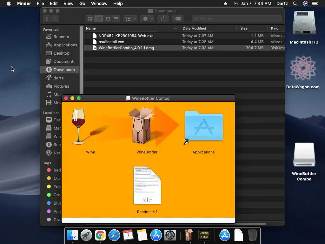325x244 pixels.
Task: Open the Action gear dropdown
Action: (148, 19)
